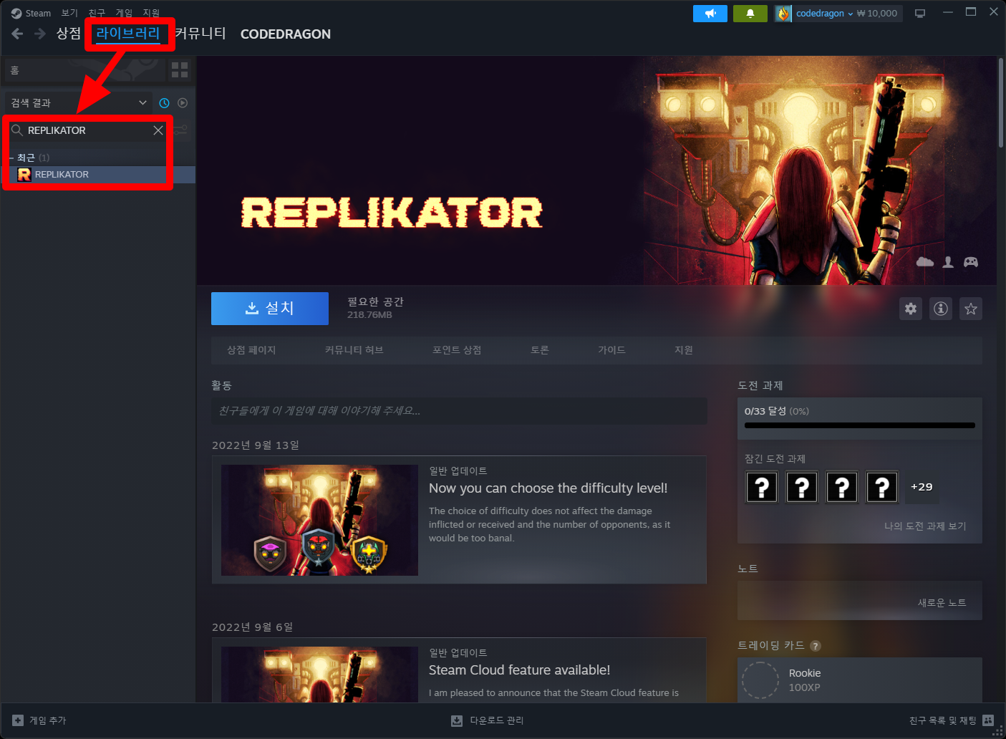Show game info icon
Screen dimensions: 1006x739
[941, 309]
